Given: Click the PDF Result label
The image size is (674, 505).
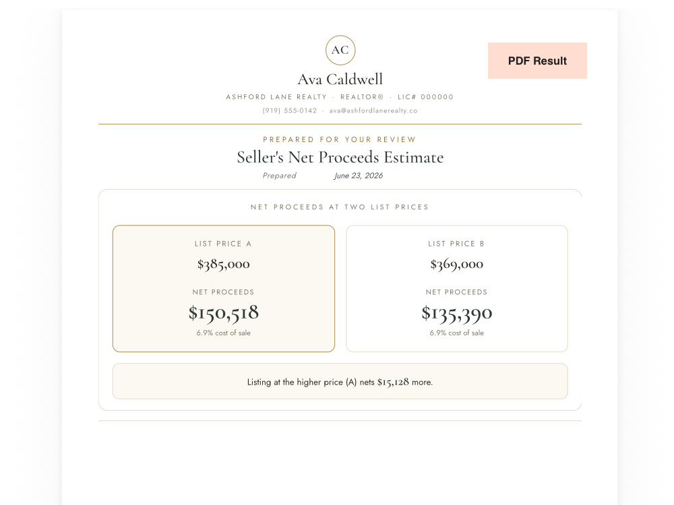Looking at the screenshot, I should point(537,61).
